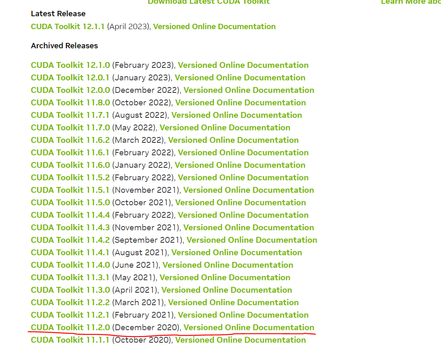Click the "(September 2021)" date text
Screen dimensions: 441x346
(148, 240)
